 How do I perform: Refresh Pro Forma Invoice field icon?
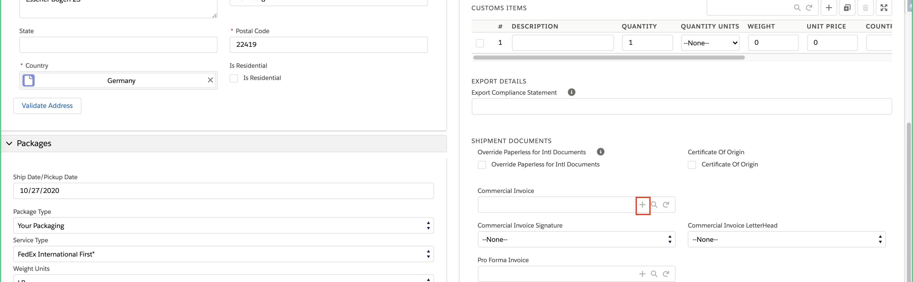(666, 274)
